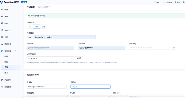Open the source tenant dropdown
Viewport: 185px width, 98px height.
(x=91, y=87)
